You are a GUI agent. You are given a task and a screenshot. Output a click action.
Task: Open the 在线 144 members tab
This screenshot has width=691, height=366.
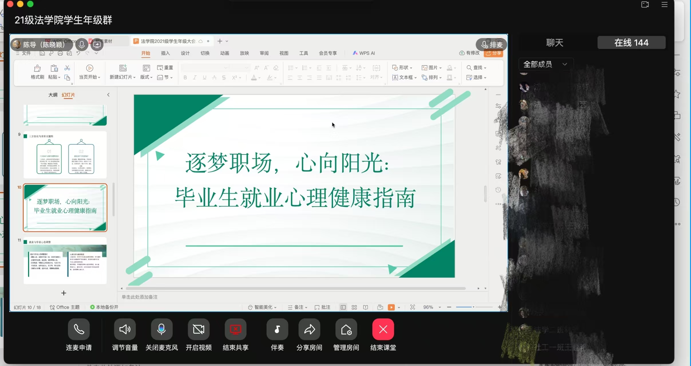pos(631,43)
